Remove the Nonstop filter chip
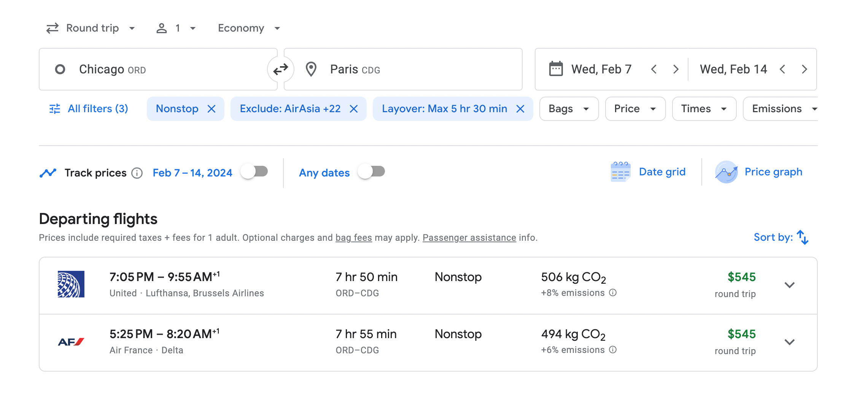This screenshot has width=852, height=410. pyautogui.click(x=211, y=109)
